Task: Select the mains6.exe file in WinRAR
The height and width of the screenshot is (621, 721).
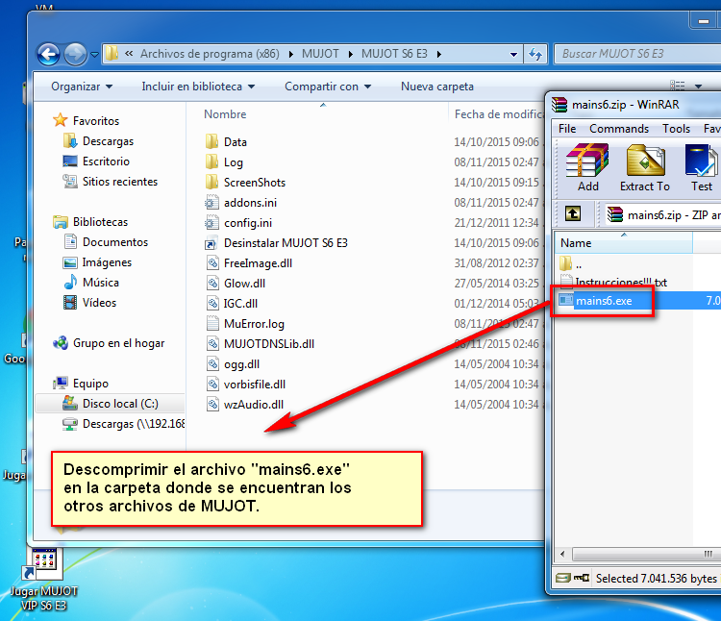Action: [x=606, y=302]
